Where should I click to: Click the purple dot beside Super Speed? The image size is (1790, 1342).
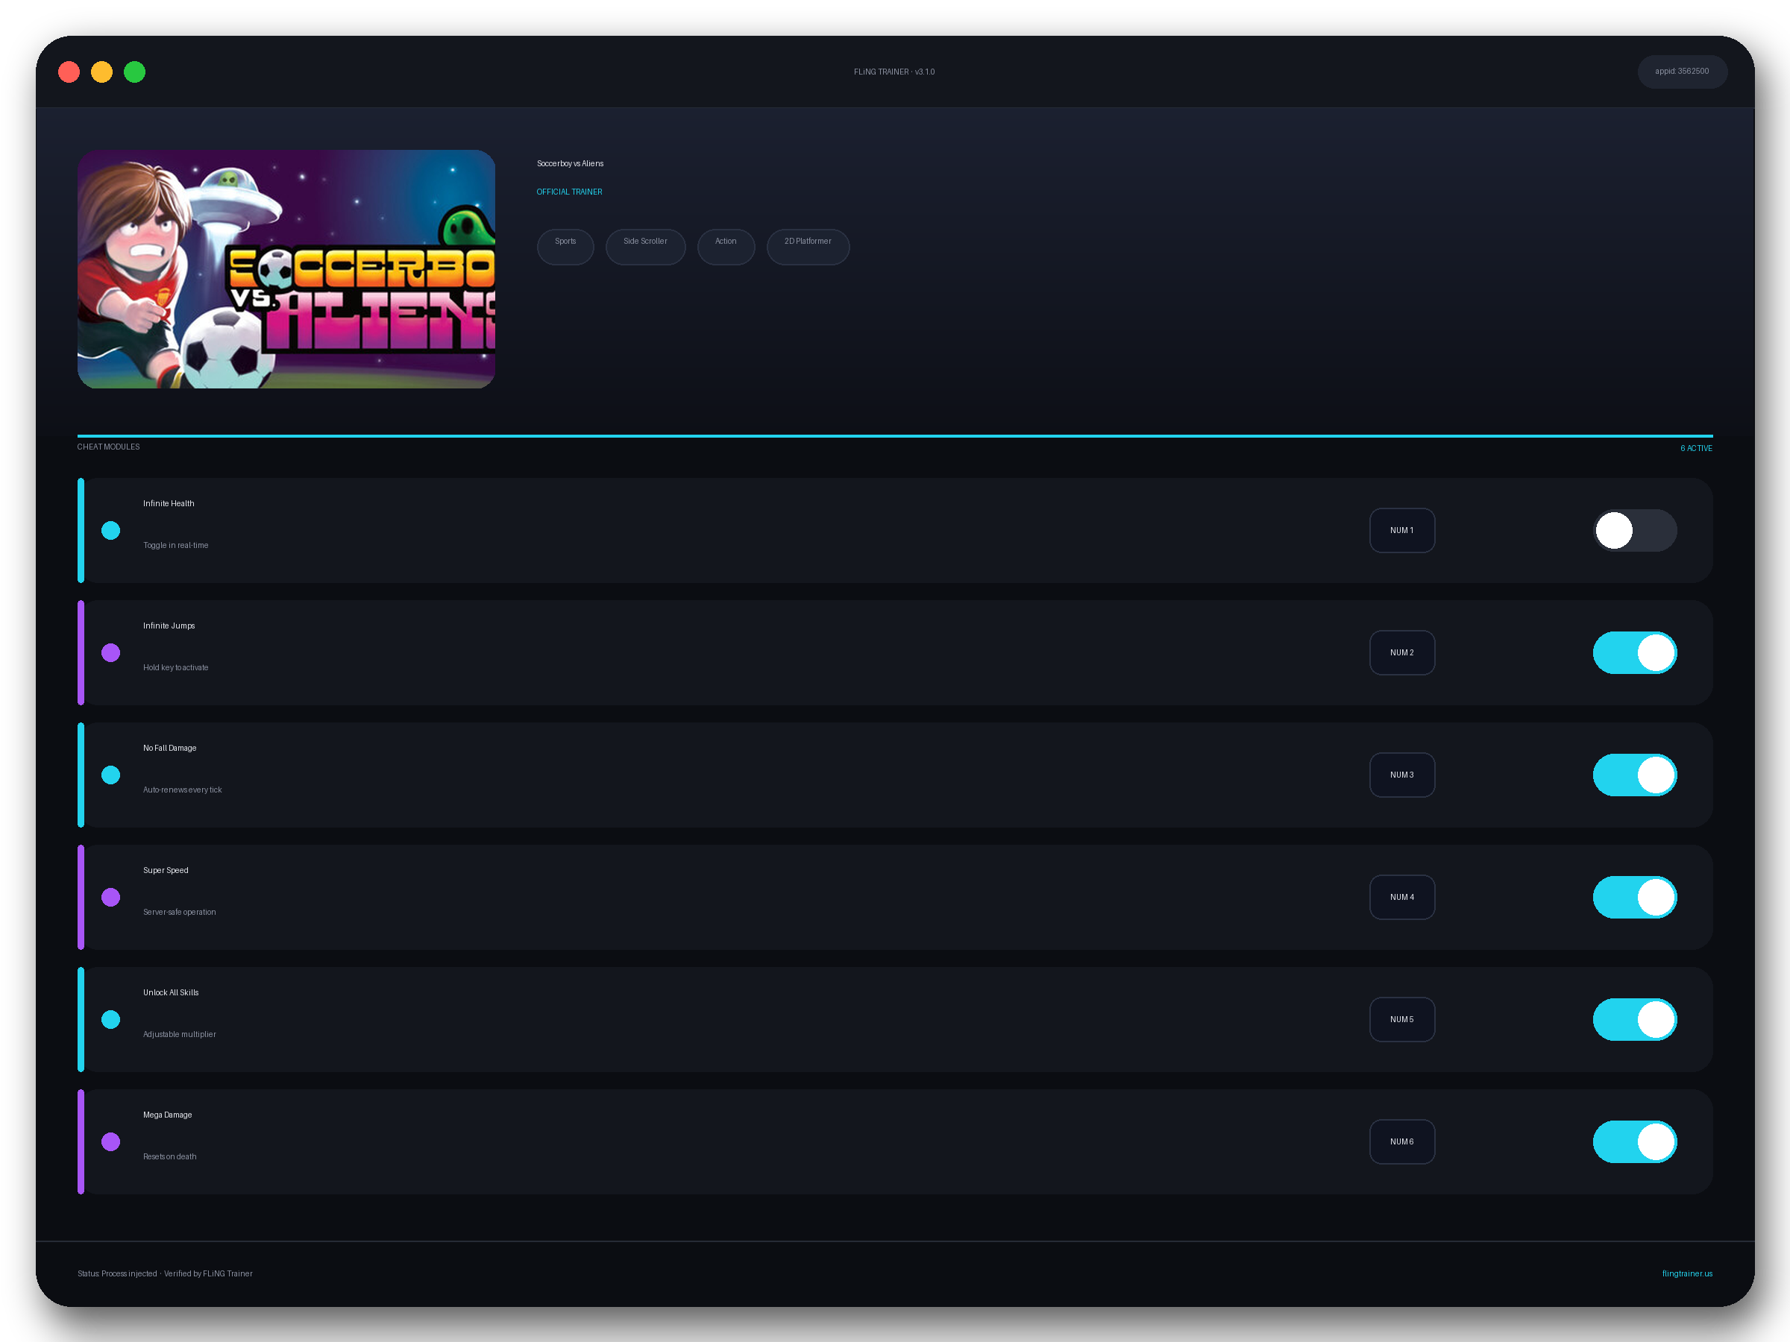point(111,897)
